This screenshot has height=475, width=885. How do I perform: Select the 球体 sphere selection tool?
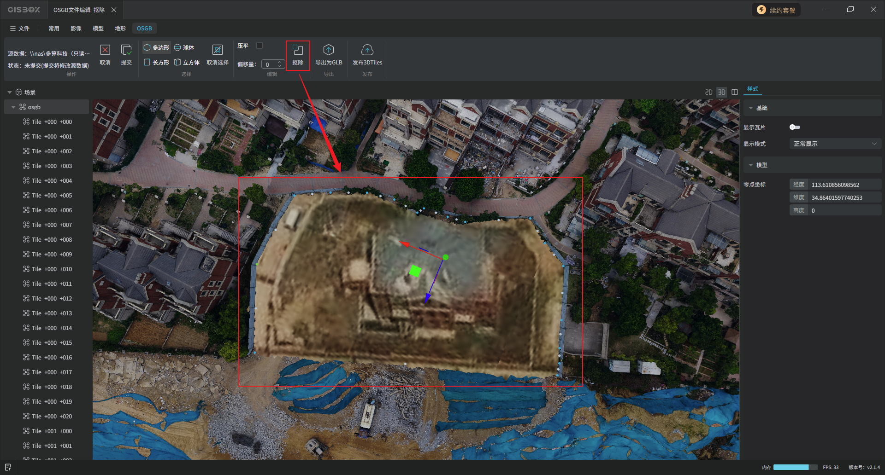tap(184, 47)
